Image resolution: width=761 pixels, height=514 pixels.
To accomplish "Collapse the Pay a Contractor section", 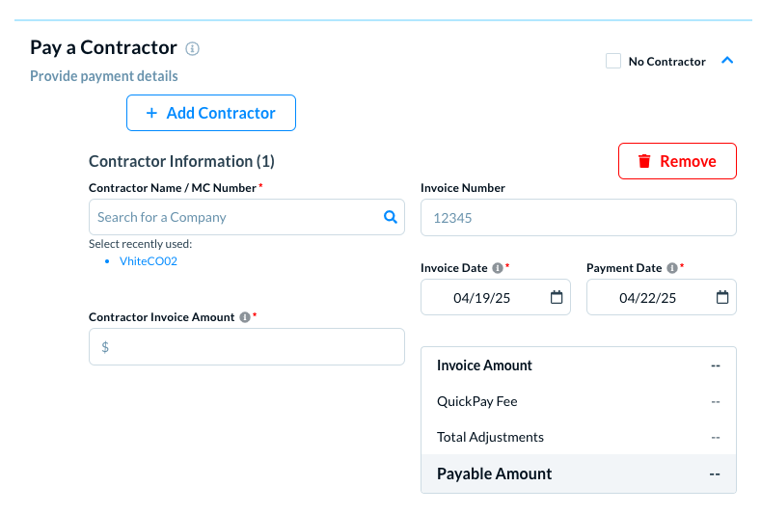I will coord(728,60).
